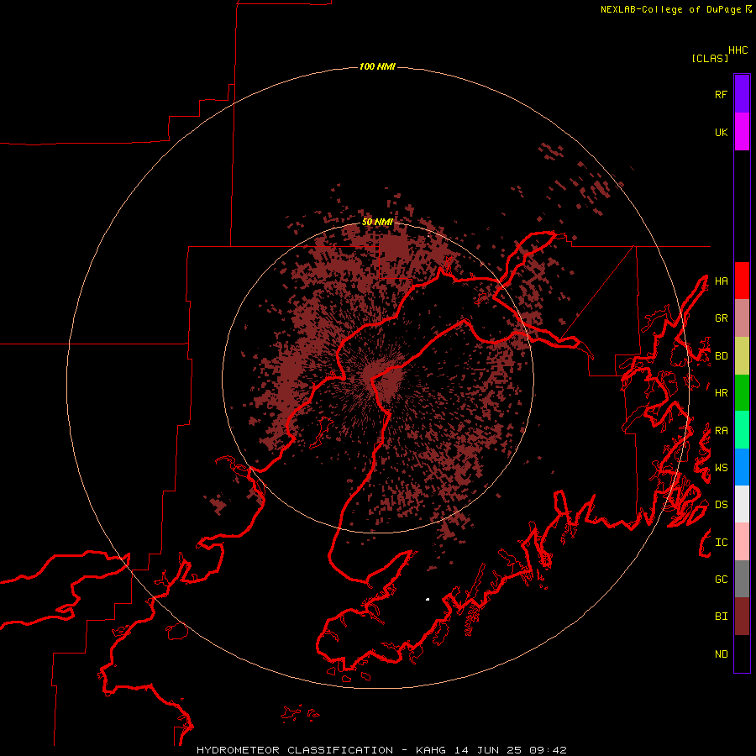Screen dimensions: 756x756
Task: Click the small white dot near the southern coast
Action: [x=428, y=599]
